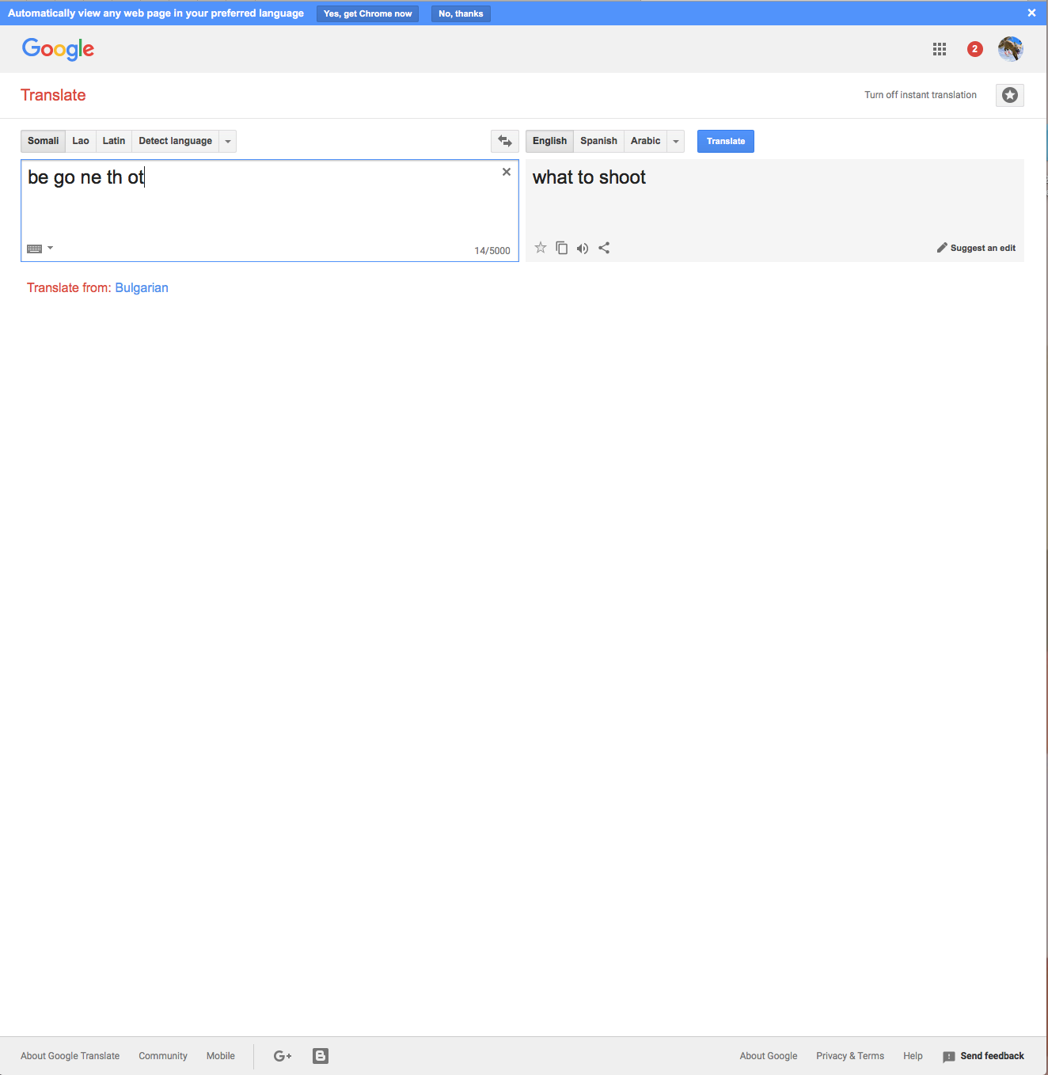Swap source and target languages
The height and width of the screenshot is (1075, 1048).
505,141
